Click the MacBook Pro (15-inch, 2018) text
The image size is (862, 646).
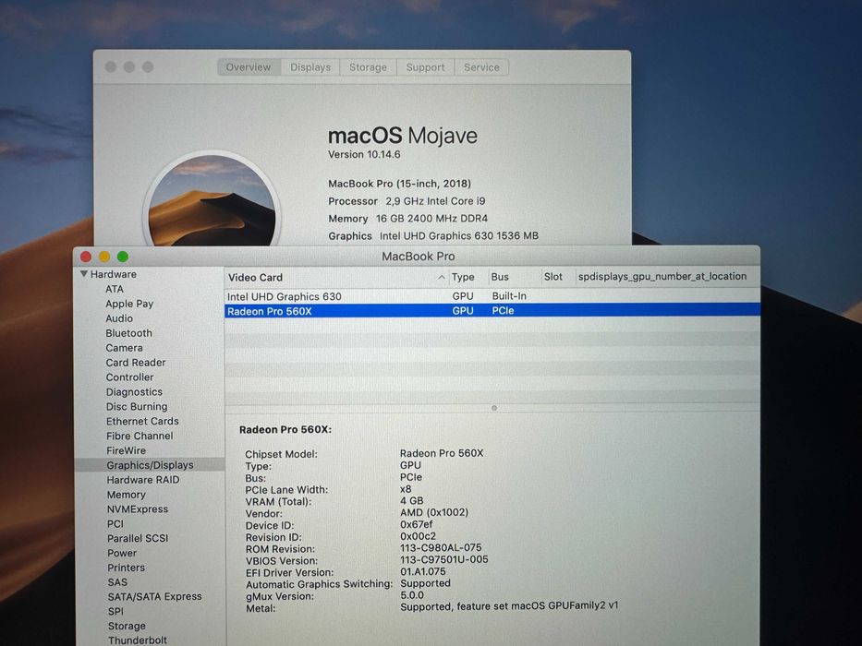[x=400, y=184]
